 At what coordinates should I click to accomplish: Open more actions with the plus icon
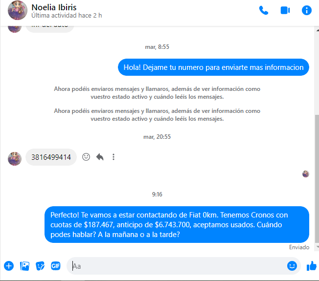[x=9, y=266]
